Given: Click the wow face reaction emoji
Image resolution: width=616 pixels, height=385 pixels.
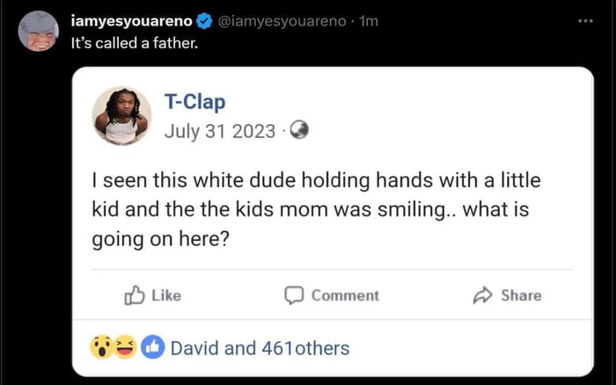Looking at the screenshot, I should 102,347.
